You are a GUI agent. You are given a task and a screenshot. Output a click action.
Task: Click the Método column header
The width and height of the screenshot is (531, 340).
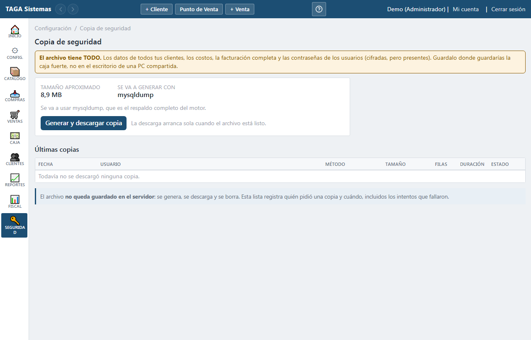(x=335, y=164)
